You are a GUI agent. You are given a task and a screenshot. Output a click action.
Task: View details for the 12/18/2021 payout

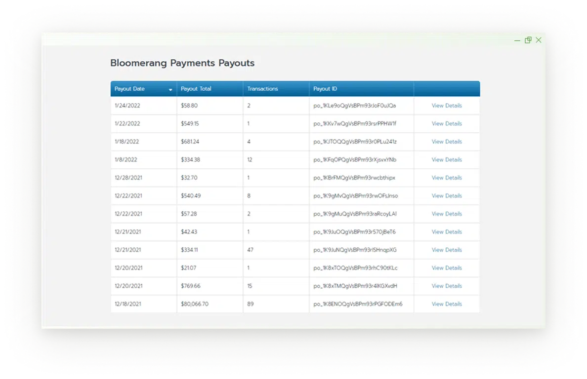[x=447, y=304]
